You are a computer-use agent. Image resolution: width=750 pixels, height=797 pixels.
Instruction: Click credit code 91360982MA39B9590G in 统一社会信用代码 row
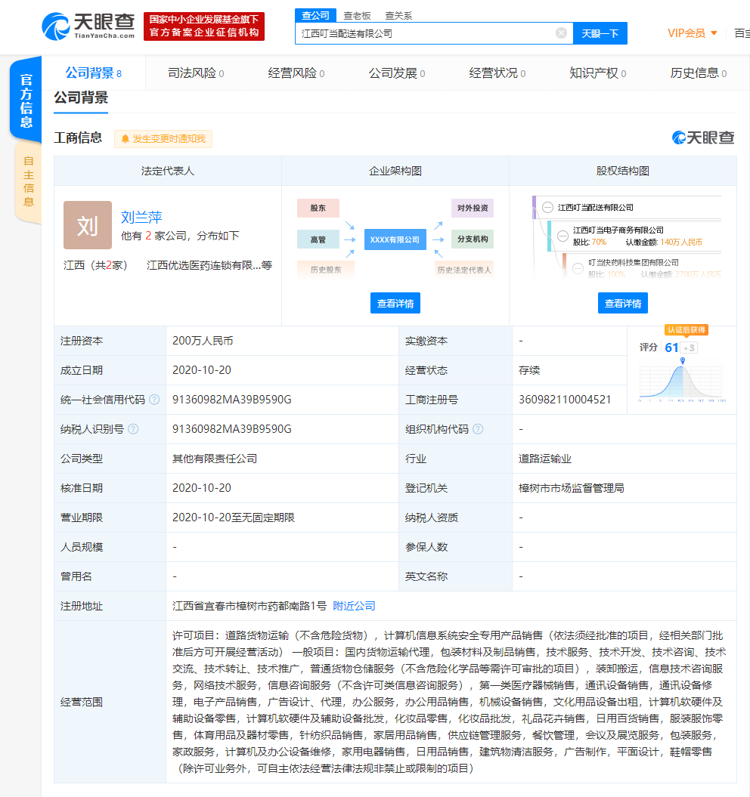tap(232, 400)
